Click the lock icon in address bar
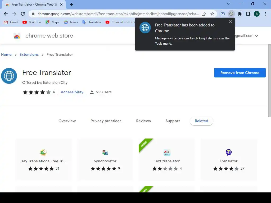 pos(33,14)
